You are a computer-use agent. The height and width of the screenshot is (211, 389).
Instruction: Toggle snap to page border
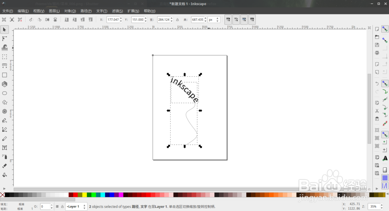click(385, 170)
